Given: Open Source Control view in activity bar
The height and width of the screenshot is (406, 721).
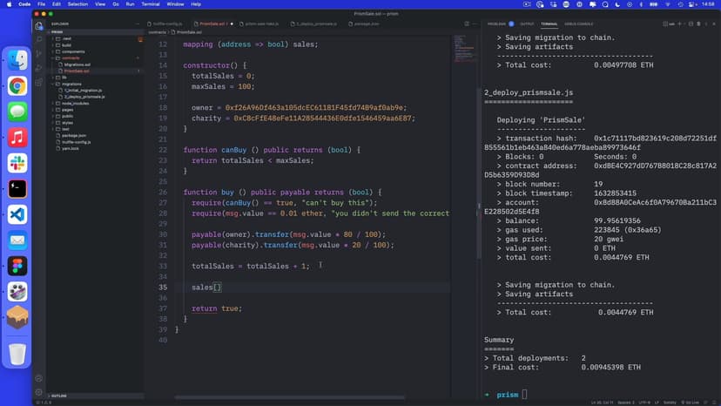Looking at the screenshot, I should [39, 52].
